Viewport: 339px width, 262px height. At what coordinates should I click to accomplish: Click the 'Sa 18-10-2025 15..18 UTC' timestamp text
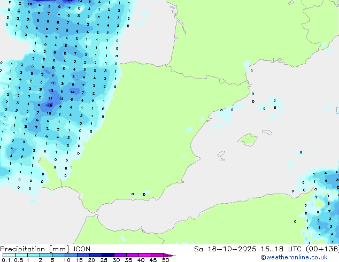[x=248, y=249]
